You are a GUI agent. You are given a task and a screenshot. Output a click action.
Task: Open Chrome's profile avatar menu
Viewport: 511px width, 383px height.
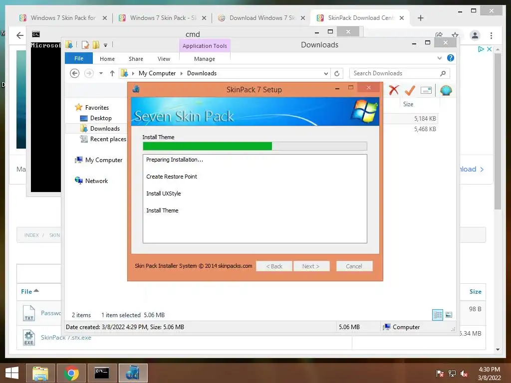(x=475, y=35)
